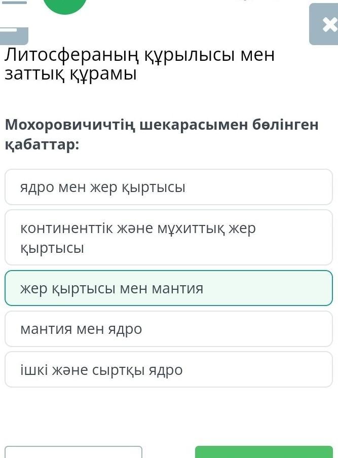Click the title text "заттық құрамы"
Viewport: 338px width, 458px height.
(x=71, y=74)
